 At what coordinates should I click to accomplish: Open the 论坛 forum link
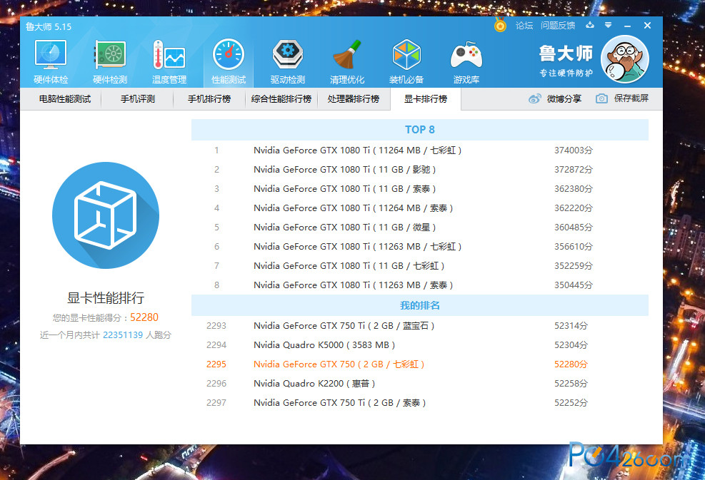click(524, 26)
